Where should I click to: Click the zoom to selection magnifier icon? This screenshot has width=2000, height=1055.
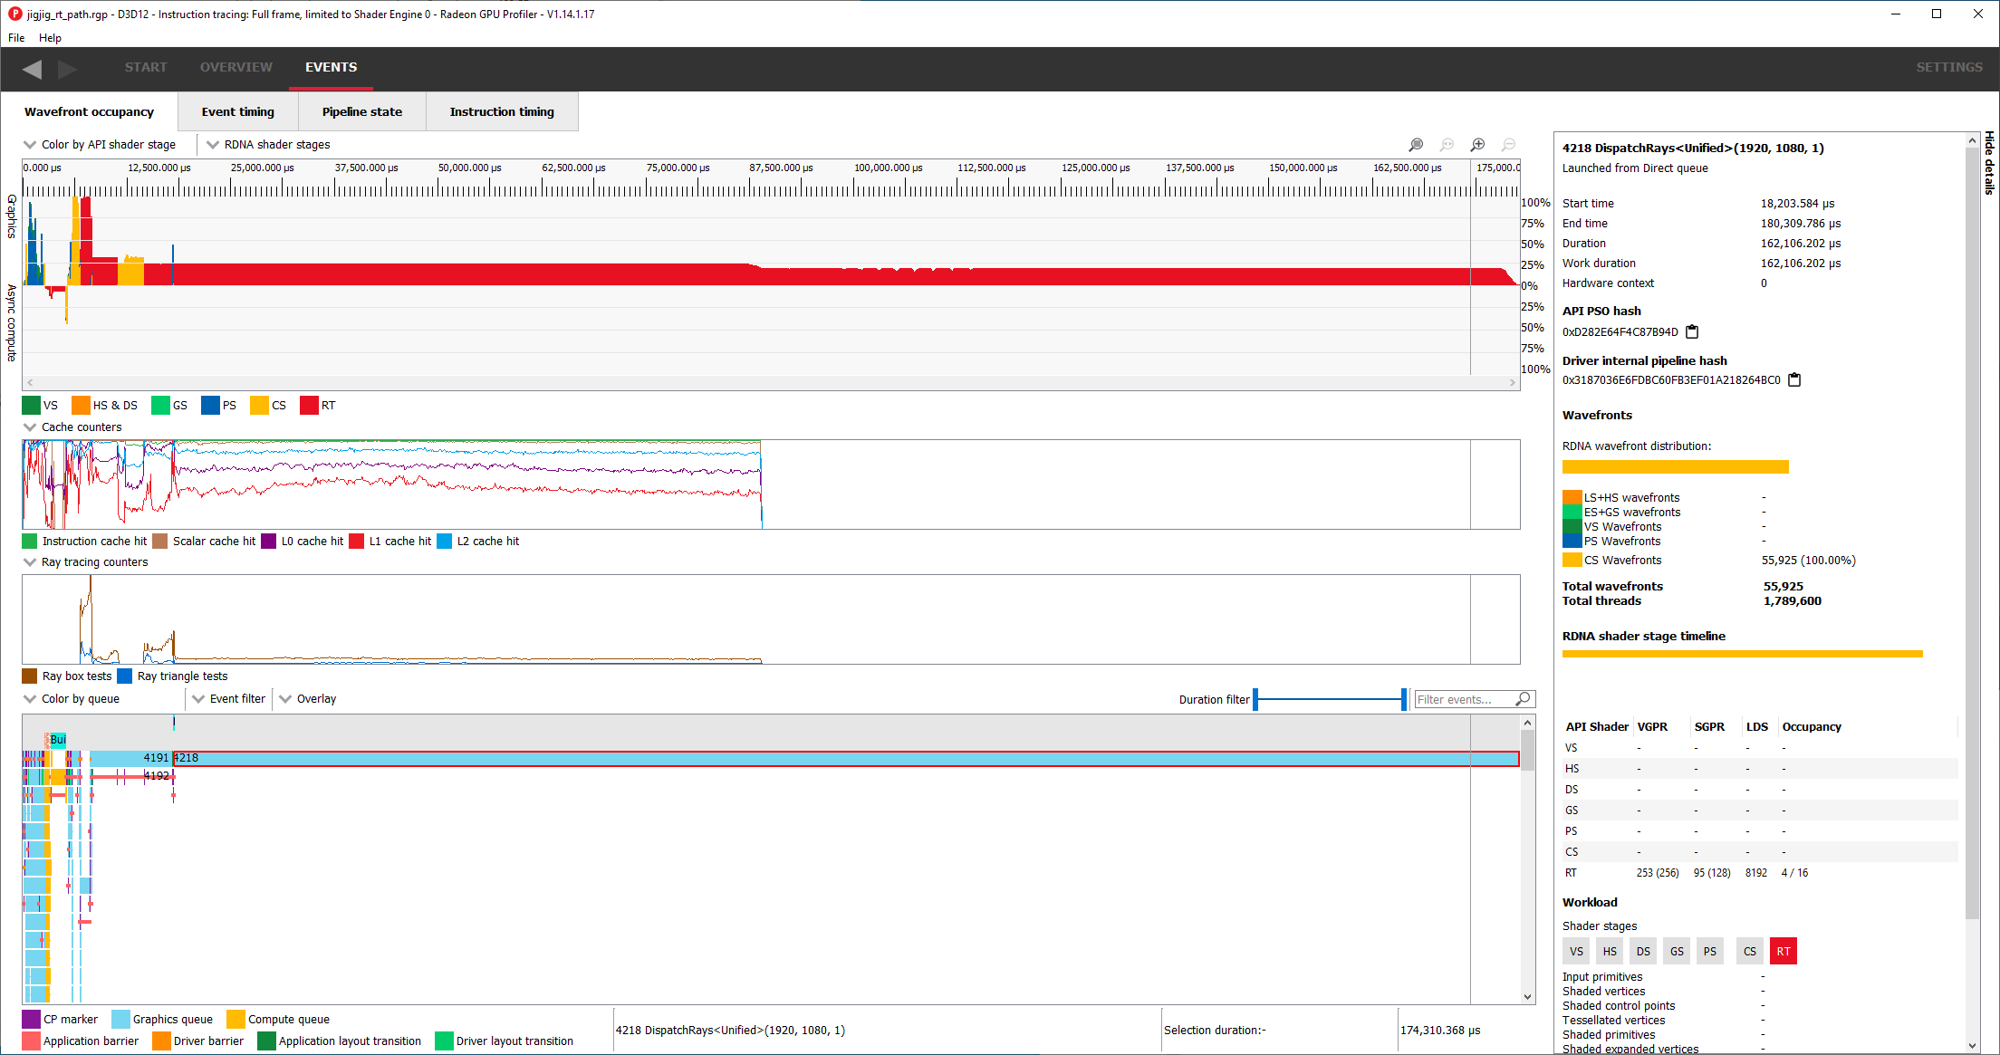(1416, 145)
